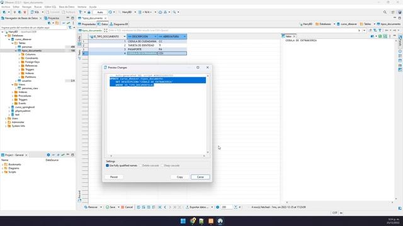The width and height of the screenshot is (403, 226).
Task: Open the Editar menu
Action: (16, 7)
